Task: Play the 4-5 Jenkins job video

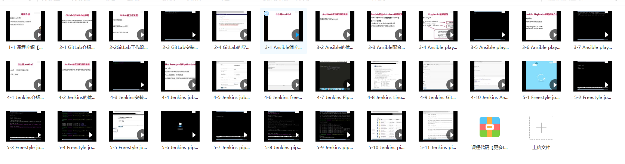Action: point(244,85)
